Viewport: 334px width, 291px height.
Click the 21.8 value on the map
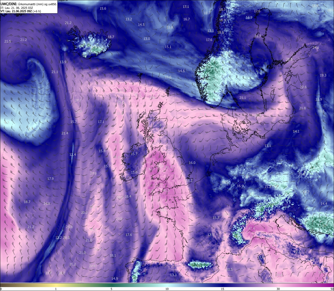click(x=302, y=108)
